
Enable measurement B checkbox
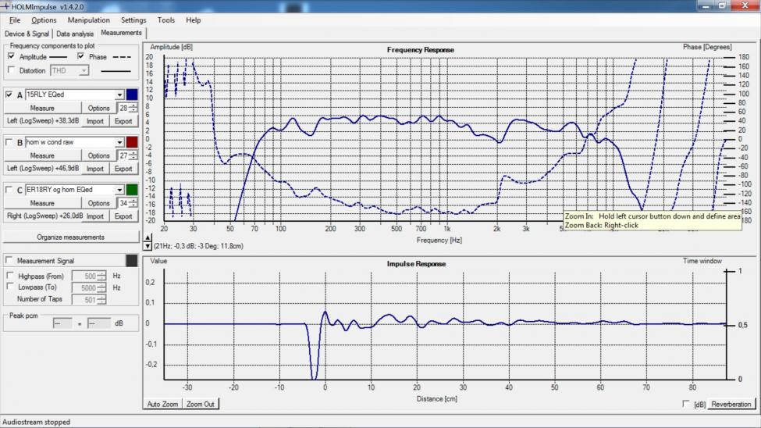pyautogui.click(x=9, y=143)
